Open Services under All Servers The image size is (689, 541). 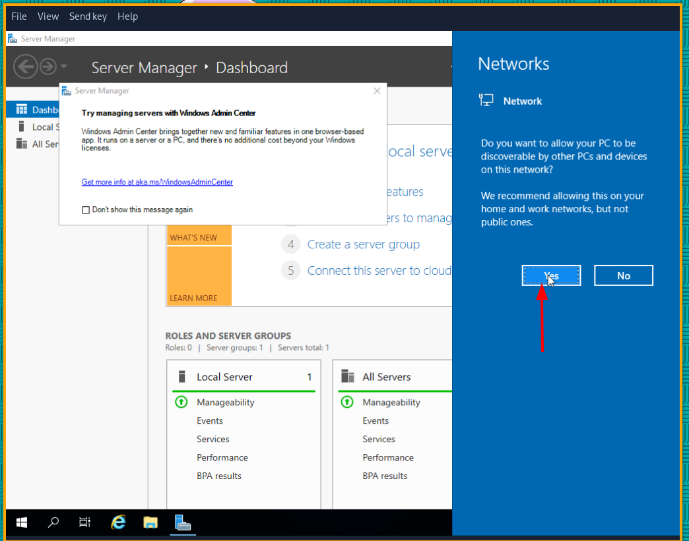click(378, 440)
